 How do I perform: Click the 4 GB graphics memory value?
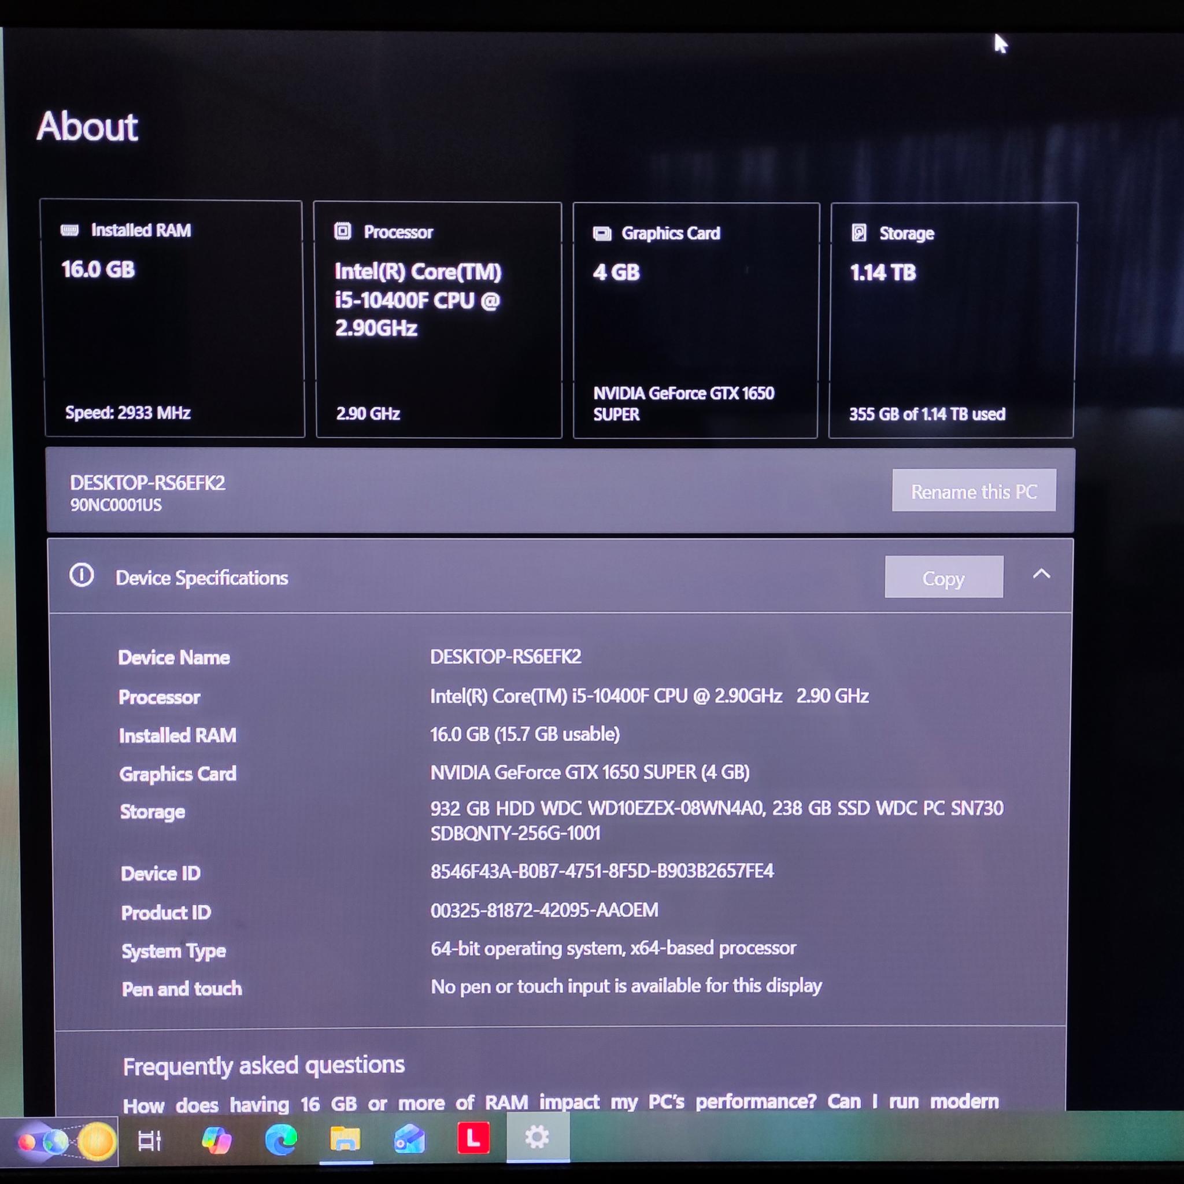616,272
